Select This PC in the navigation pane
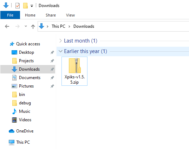The height and width of the screenshot is (149, 189). (23, 142)
